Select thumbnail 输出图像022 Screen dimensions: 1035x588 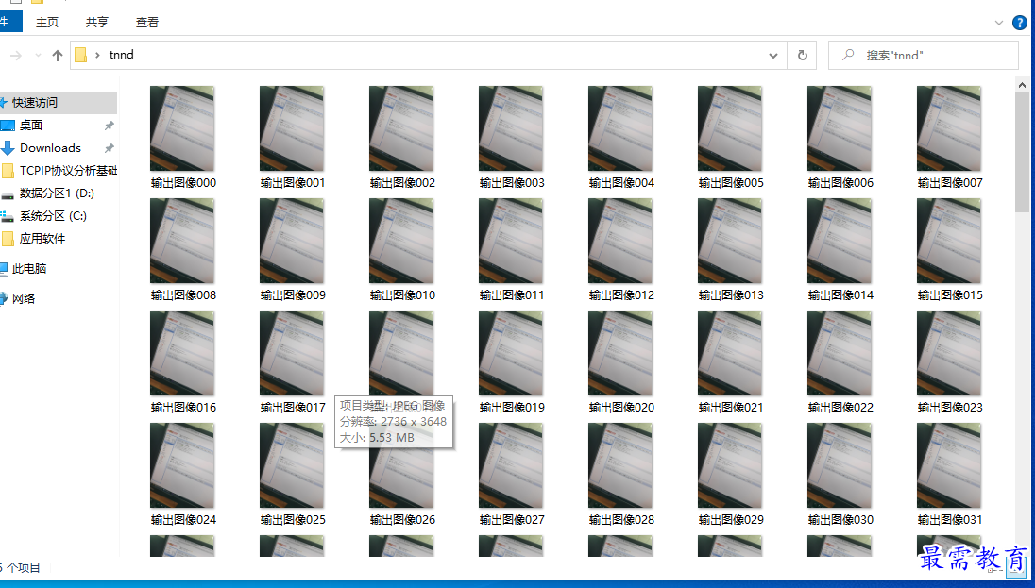(840, 353)
